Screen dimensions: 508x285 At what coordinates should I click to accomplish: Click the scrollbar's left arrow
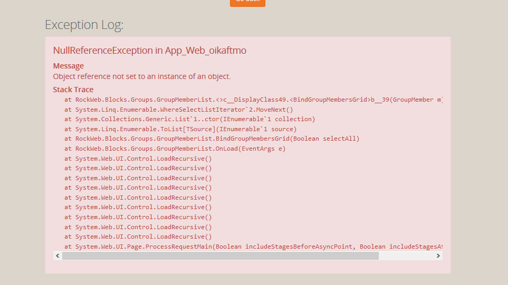[x=57, y=255]
